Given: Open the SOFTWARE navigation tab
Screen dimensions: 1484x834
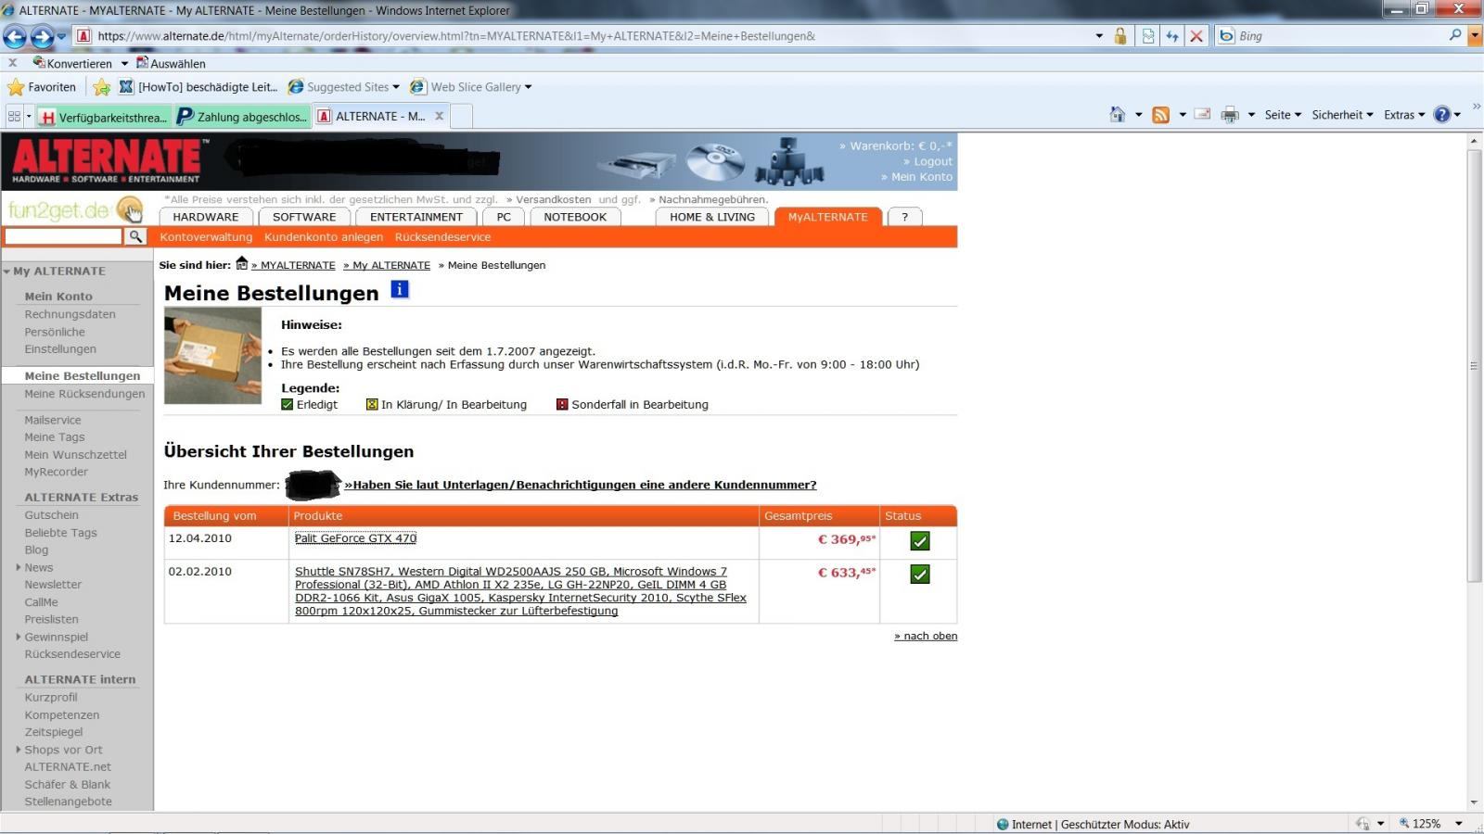Looking at the screenshot, I should 304,217.
